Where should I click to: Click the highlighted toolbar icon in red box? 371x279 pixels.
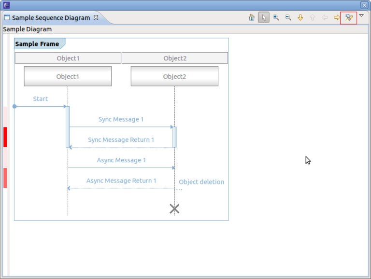pyautogui.click(x=348, y=18)
